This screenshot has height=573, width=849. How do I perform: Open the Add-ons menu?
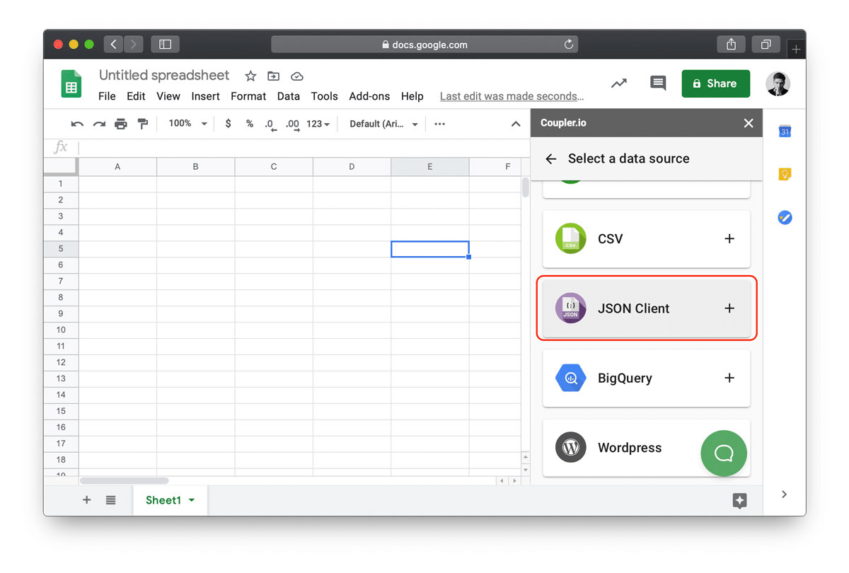369,96
